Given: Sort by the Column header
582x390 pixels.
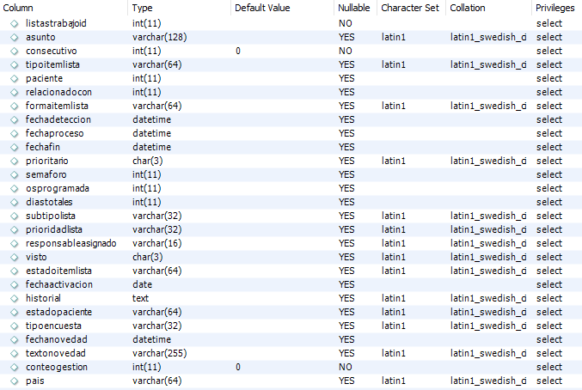Looking at the screenshot, I should (18, 8).
